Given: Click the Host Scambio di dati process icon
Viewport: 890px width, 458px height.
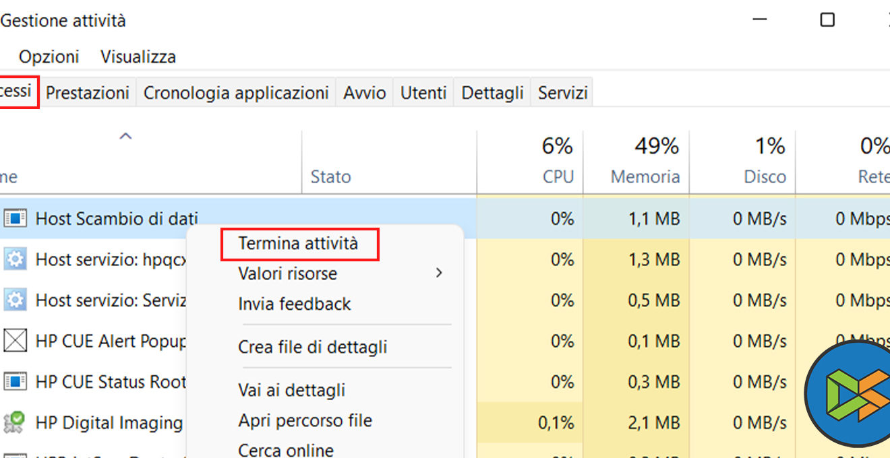Looking at the screenshot, I should click(x=15, y=218).
